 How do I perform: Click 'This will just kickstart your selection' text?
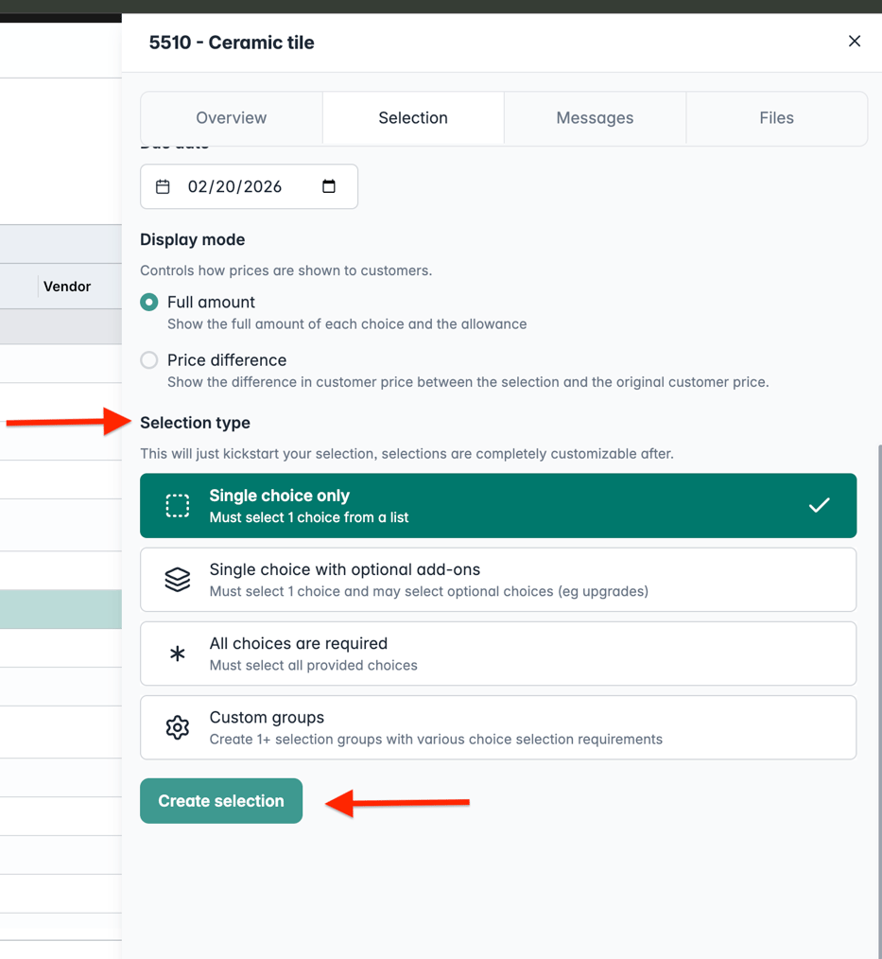407,454
